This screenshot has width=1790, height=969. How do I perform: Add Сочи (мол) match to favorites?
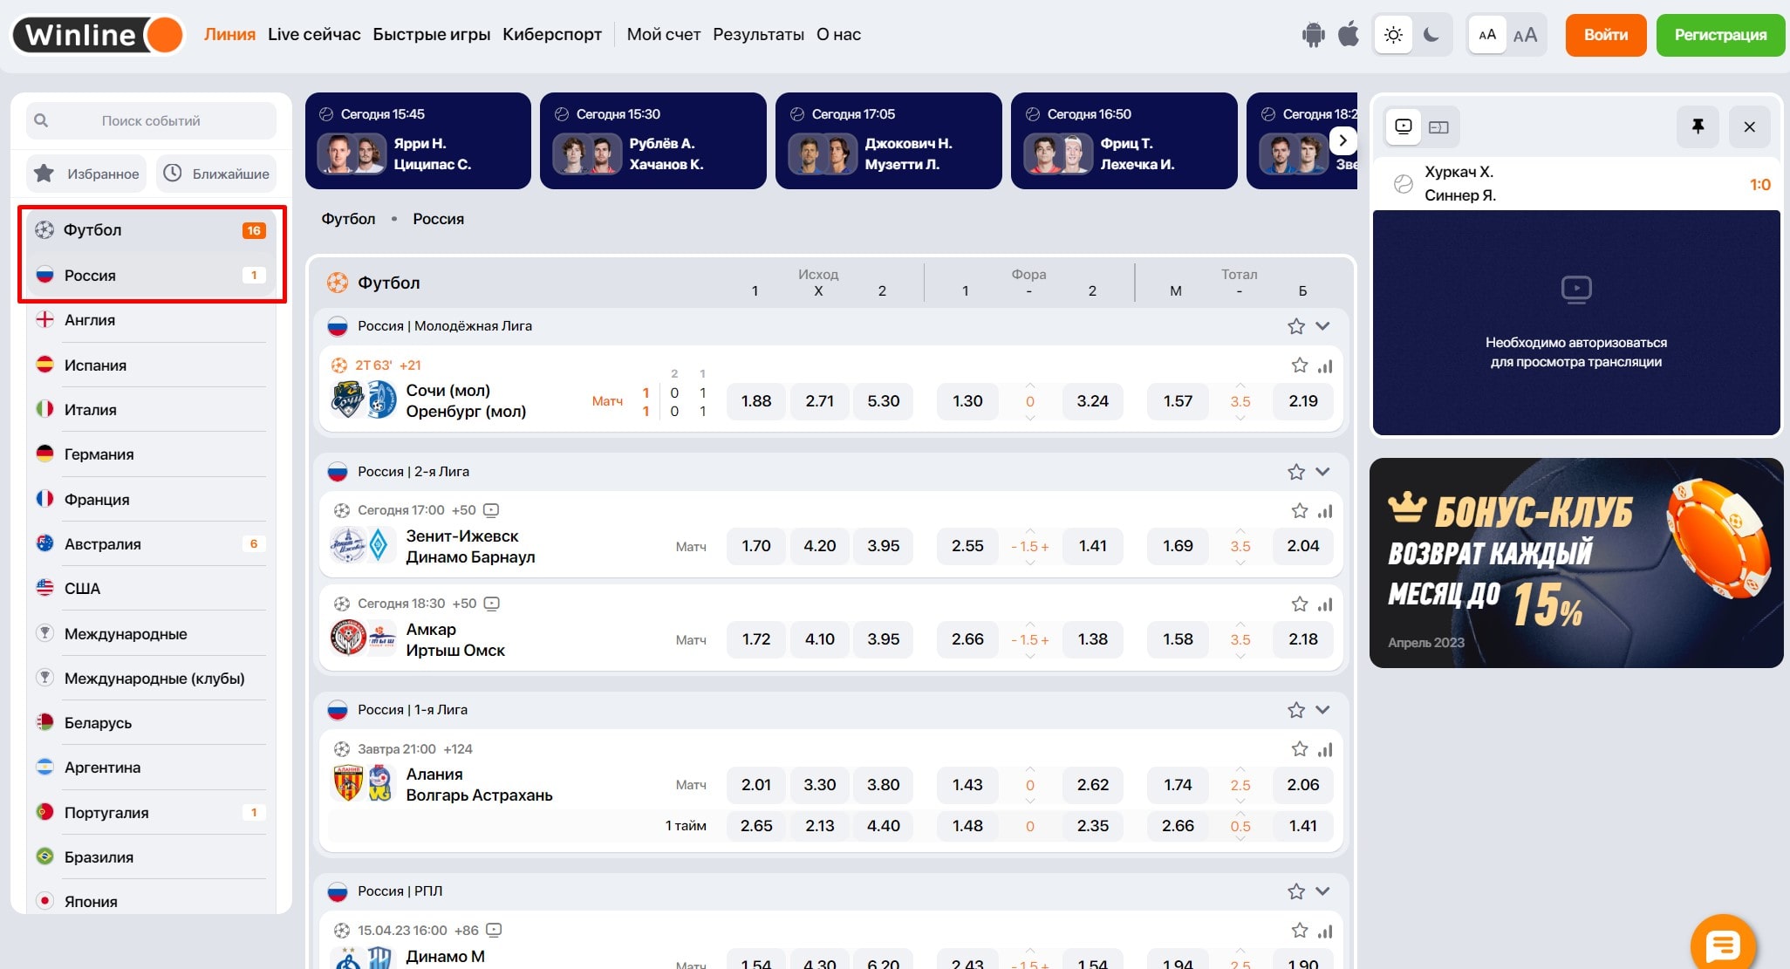pyautogui.click(x=1300, y=365)
